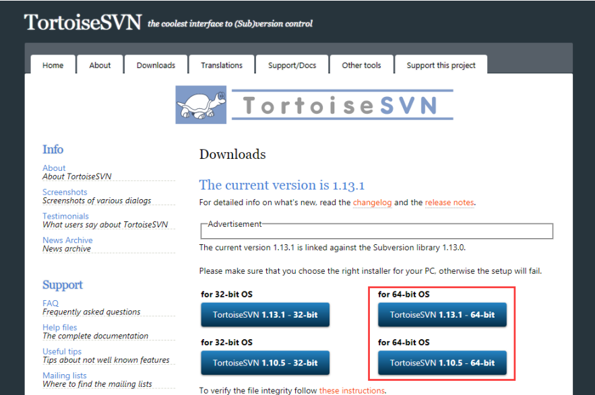This screenshot has height=395, width=595.
Task: Download TortoiseSVN 1.10.5 32-bit installer
Action: (265, 363)
